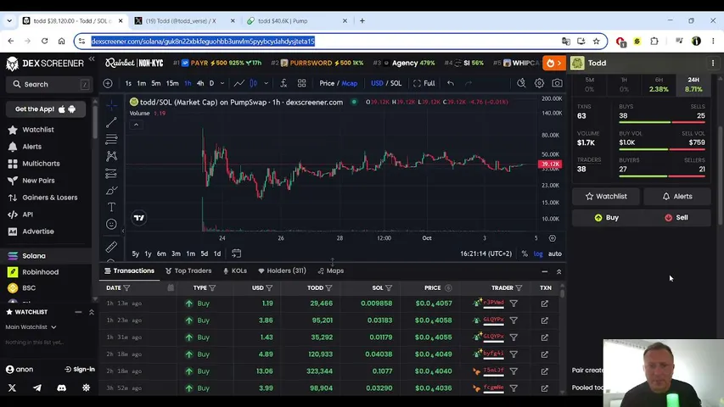Open DexScreener Discord icon
724x407 pixels.
tap(61, 388)
